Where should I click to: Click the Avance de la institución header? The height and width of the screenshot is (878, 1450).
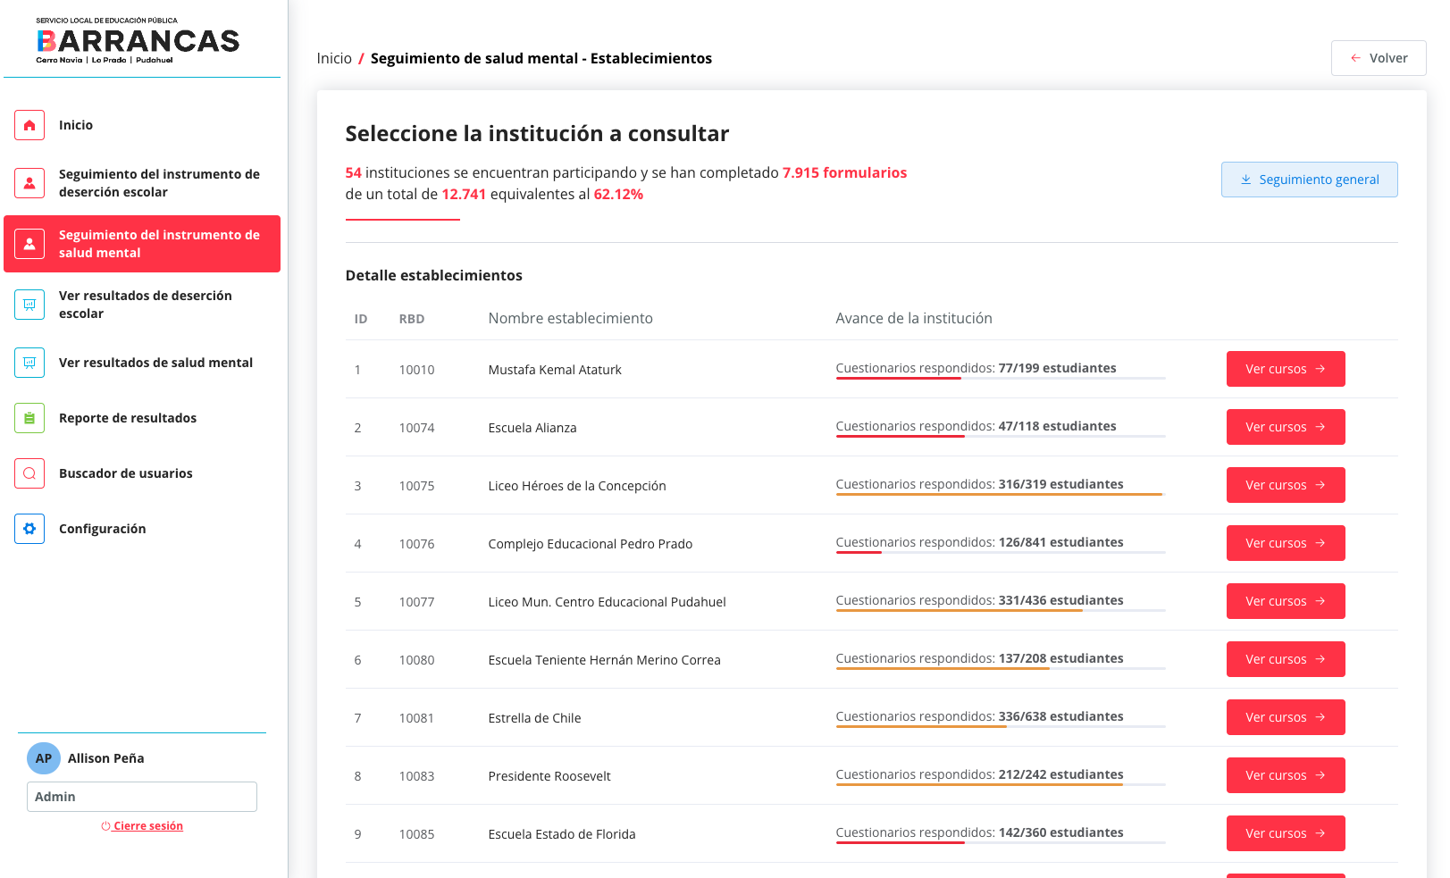click(914, 318)
